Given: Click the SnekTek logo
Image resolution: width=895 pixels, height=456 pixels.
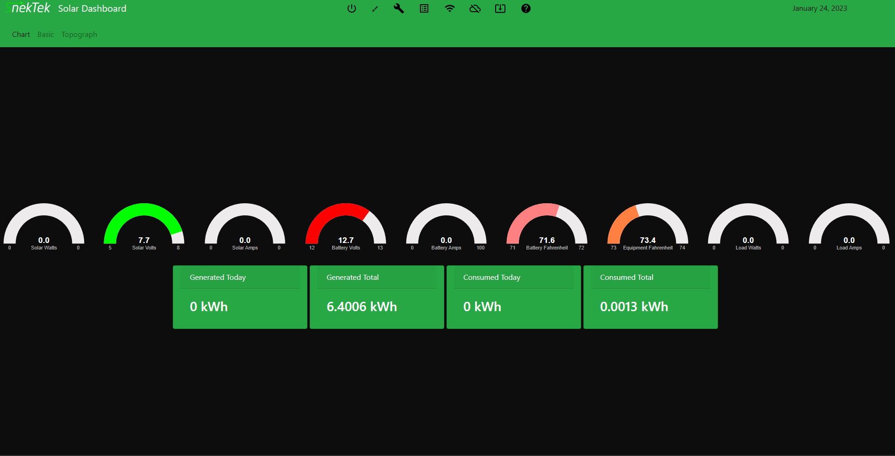Looking at the screenshot, I should [28, 8].
